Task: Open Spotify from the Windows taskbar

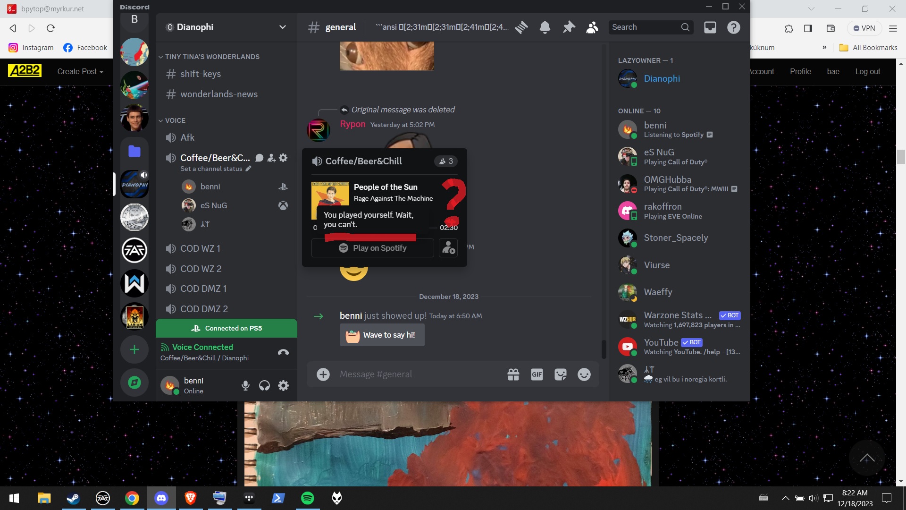Action: click(x=307, y=498)
